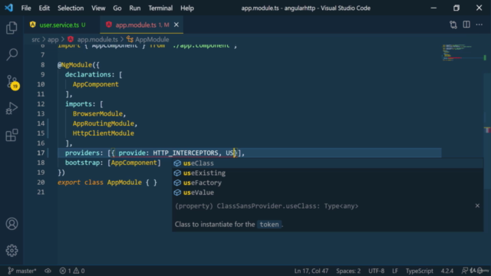Click HttpClientModule on line 15
The image size is (491, 276).
click(104, 133)
